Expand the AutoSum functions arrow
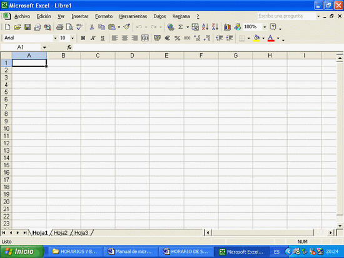 (x=188, y=27)
